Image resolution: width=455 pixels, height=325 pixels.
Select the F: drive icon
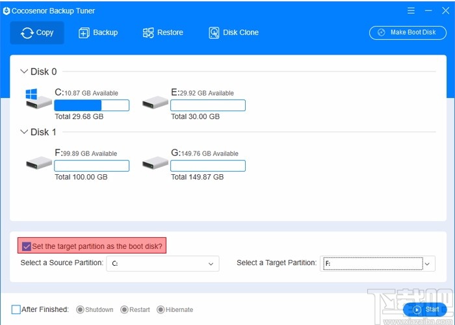tap(39, 162)
